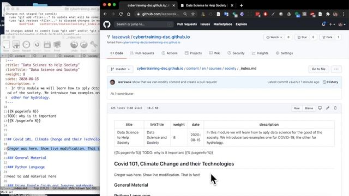
Task: Click Issues in GitHub header
Action: 205,24
